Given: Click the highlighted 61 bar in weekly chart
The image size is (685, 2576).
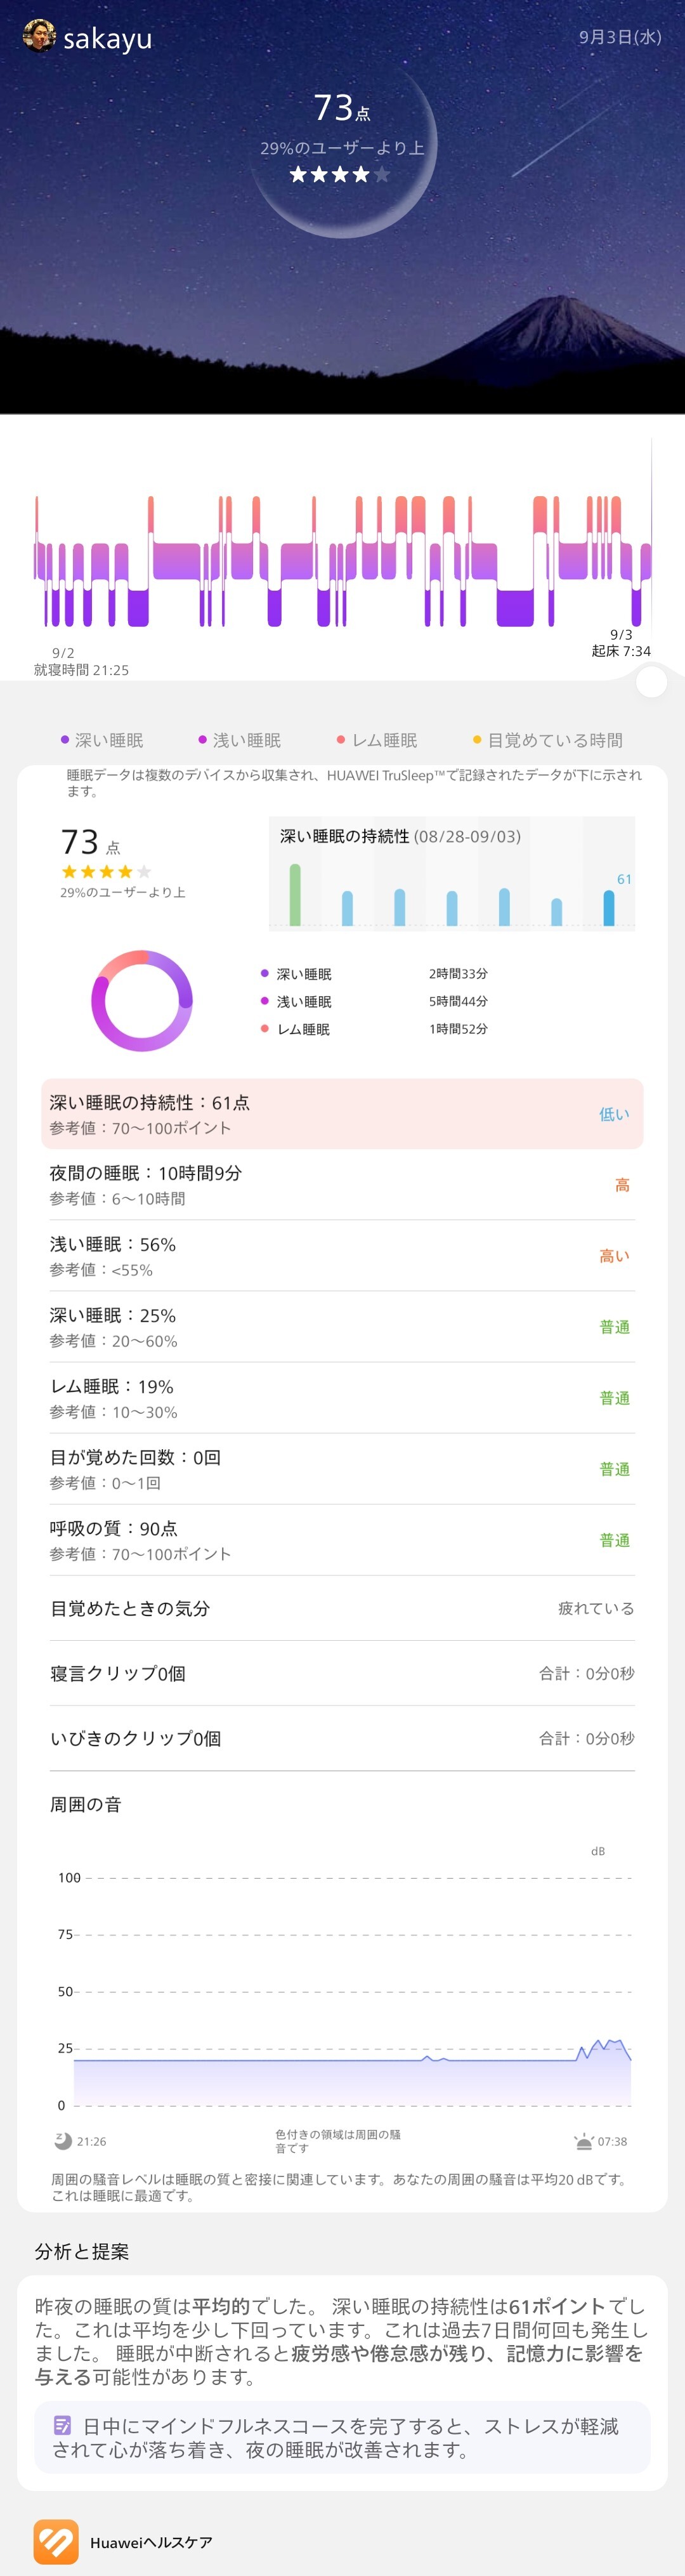Looking at the screenshot, I should click(609, 907).
